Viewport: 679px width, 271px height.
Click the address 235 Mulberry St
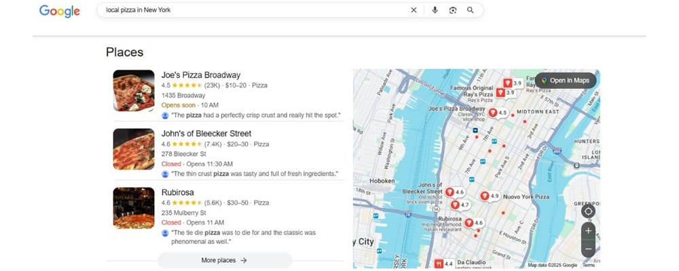coord(183,213)
